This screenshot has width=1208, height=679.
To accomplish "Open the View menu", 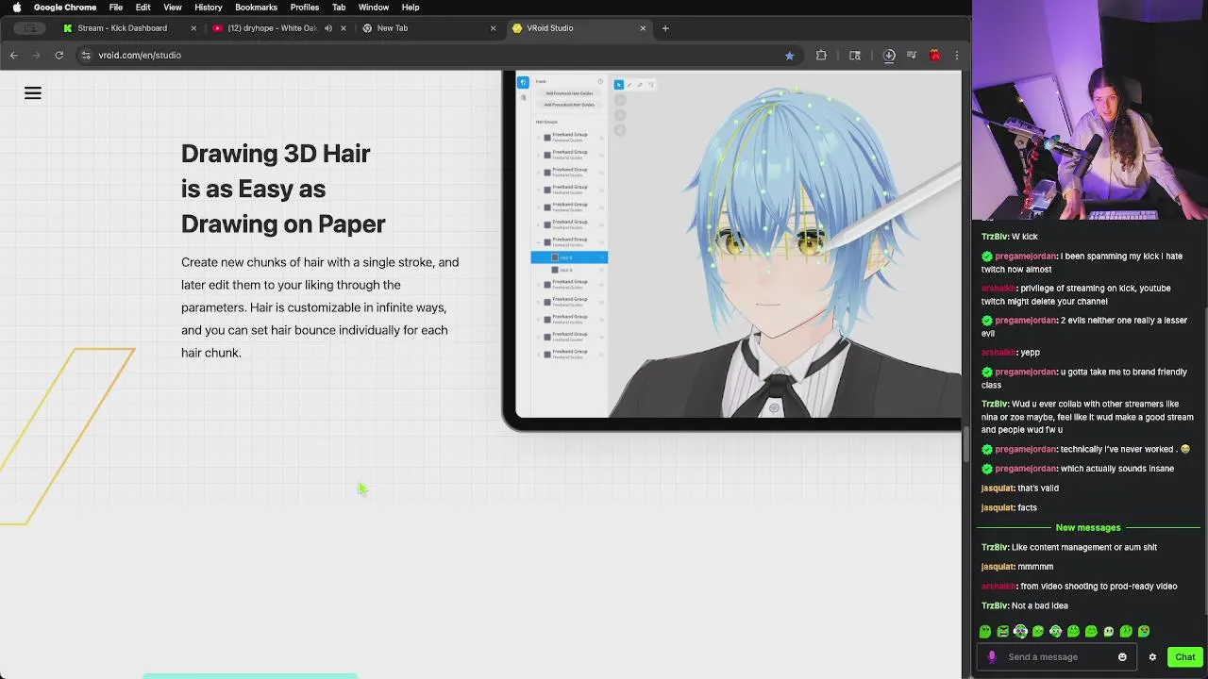I will point(173,8).
